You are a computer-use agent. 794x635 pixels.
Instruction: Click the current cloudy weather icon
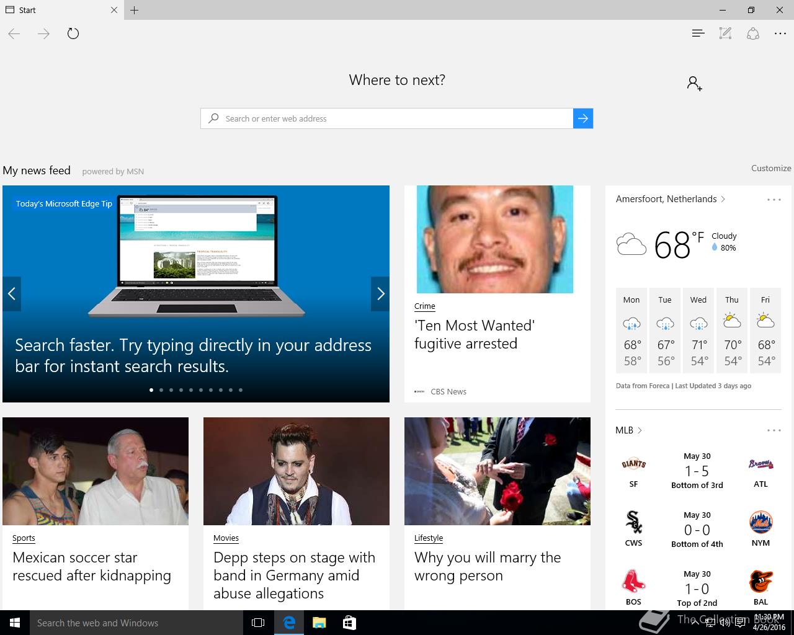tap(631, 244)
